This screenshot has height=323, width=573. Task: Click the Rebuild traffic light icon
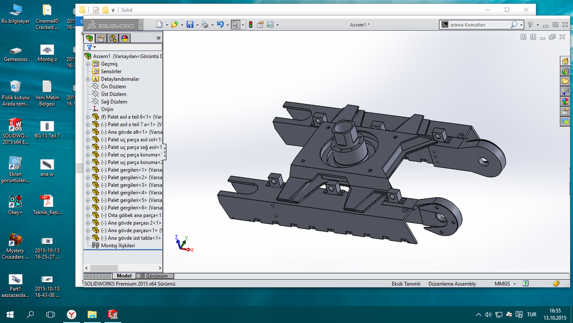[250, 25]
